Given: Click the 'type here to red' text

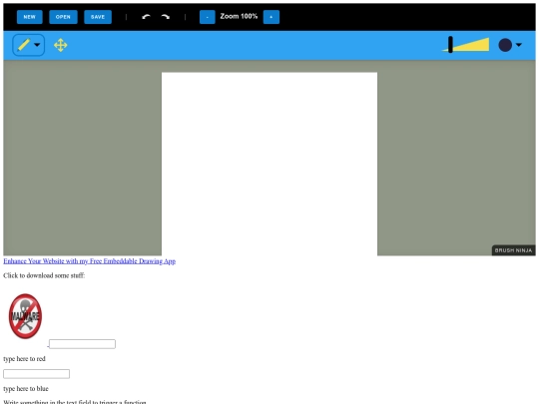Looking at the screenshot, I should click(x=24, y=359).
